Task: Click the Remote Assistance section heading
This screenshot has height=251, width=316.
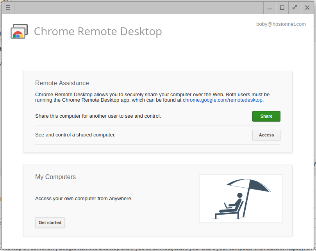Action: pyautogui.click(x=62, y=83)
